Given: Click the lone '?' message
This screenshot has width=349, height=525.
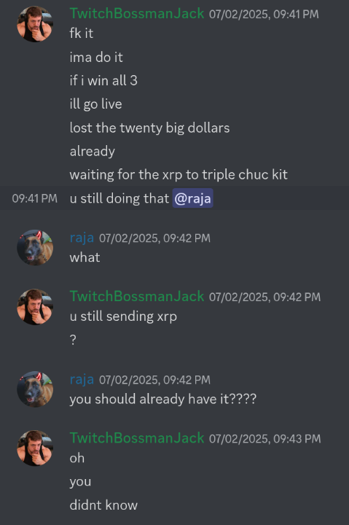Looking at the screenshot, I should (x=73, y=340).
